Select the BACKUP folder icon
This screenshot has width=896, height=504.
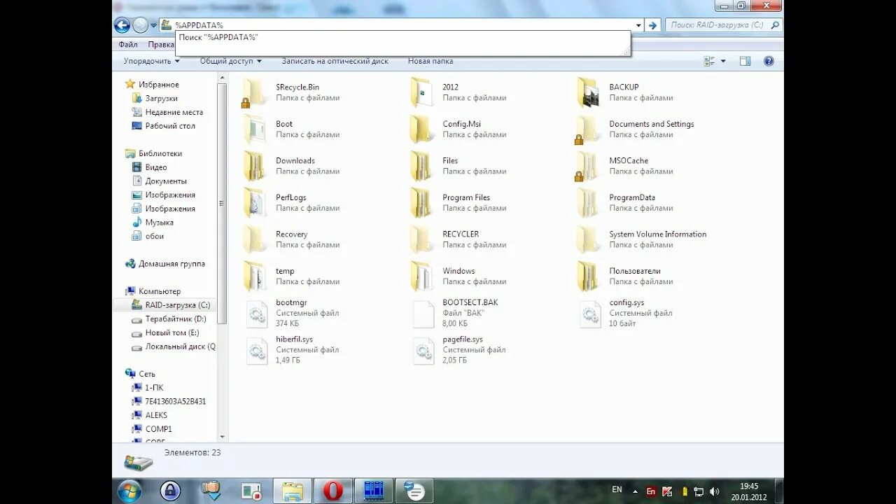pos(588,92)
